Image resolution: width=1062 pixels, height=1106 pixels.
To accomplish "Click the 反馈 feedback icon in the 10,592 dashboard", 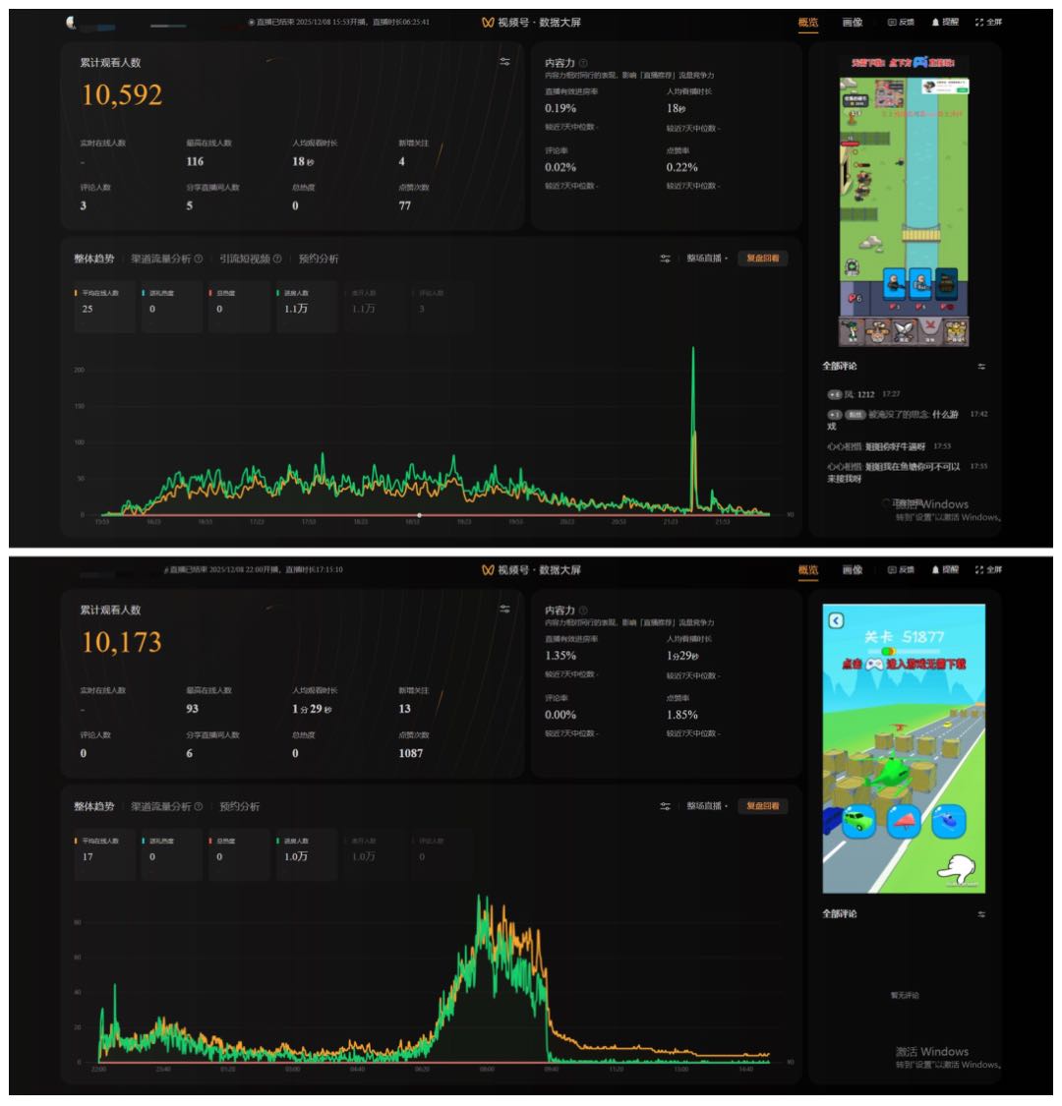I will pyautogui.click(x=892, y=23).
